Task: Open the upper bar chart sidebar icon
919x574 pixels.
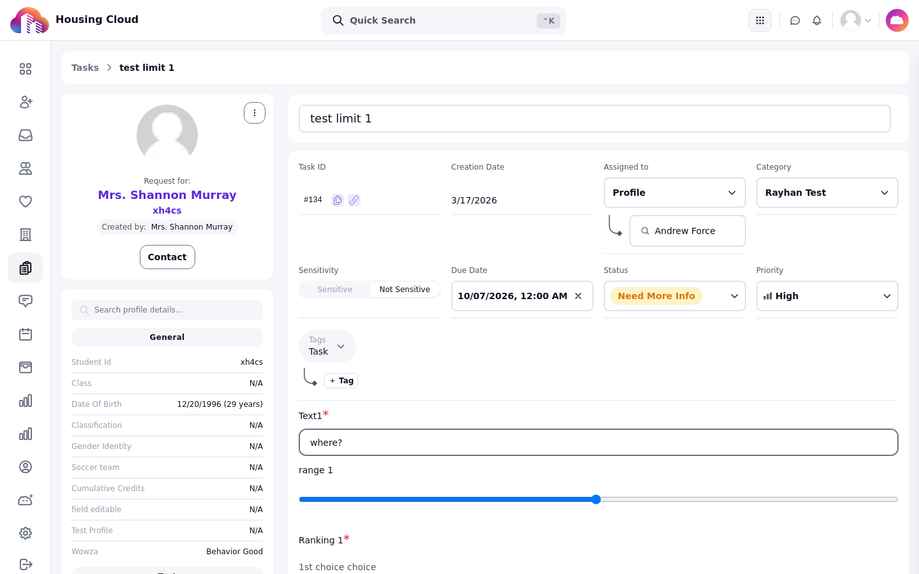Action: (26, 401)
